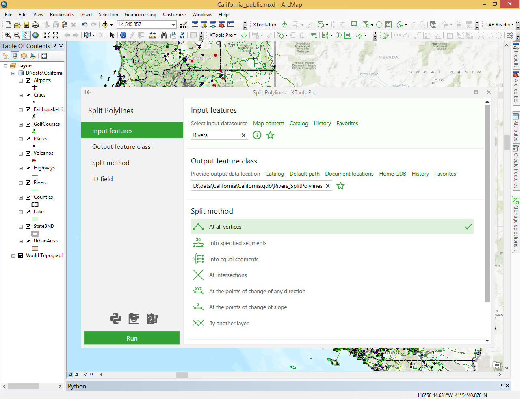Toggle the Rivers layer checkbox
The height and width of the screenshot is (399, 520).
(x=28, y=182)
